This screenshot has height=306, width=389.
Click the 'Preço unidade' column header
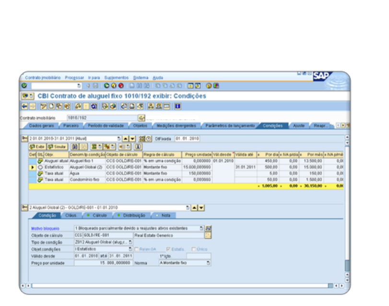[197, 155]
